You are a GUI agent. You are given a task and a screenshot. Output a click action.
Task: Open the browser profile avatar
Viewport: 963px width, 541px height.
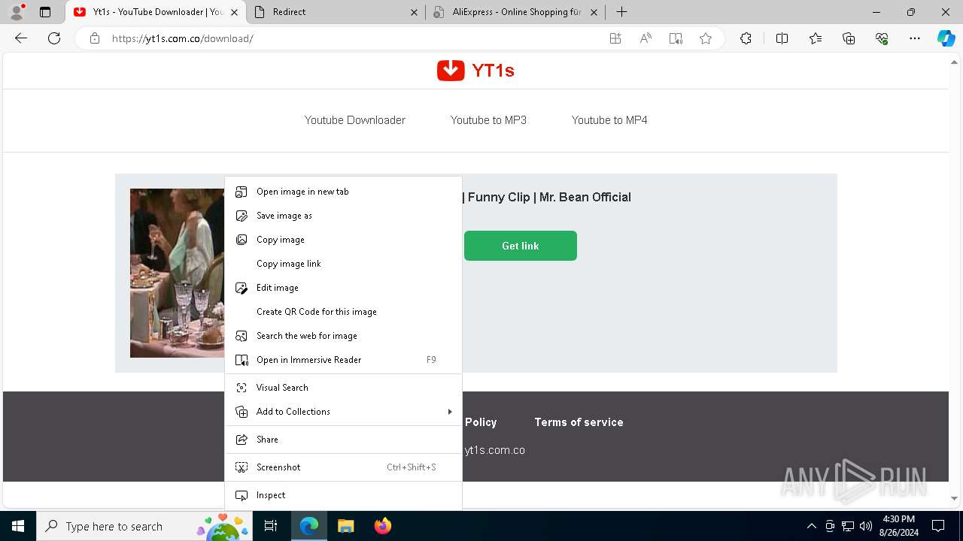(17, 12)
